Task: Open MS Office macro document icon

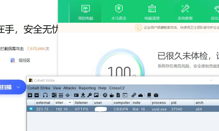Action: pos(118,95)
